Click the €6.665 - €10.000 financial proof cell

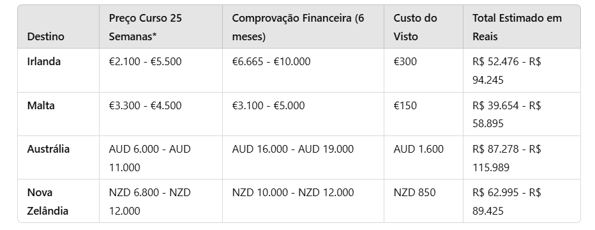tap(271, 61)
